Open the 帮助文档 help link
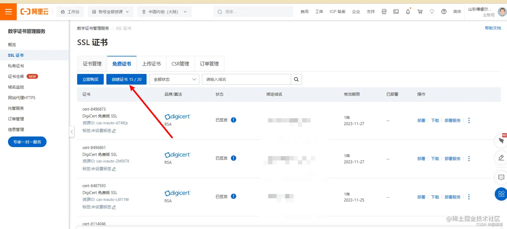Screen dimensions: 507x229 pyautogui.click(x=493, y=28)
